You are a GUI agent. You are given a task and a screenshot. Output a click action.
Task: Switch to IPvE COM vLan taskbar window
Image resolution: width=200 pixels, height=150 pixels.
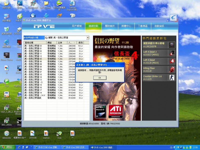[47, 147]
